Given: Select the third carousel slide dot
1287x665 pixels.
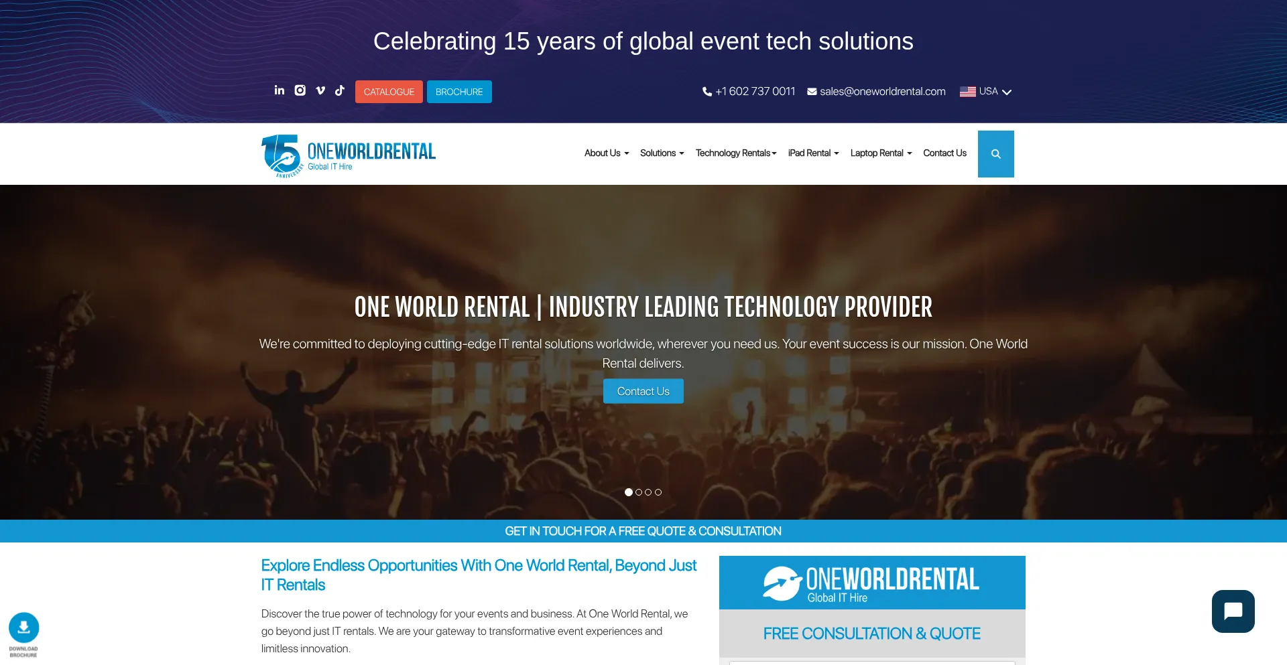Looking at the screenshot, I should (648, 492).
